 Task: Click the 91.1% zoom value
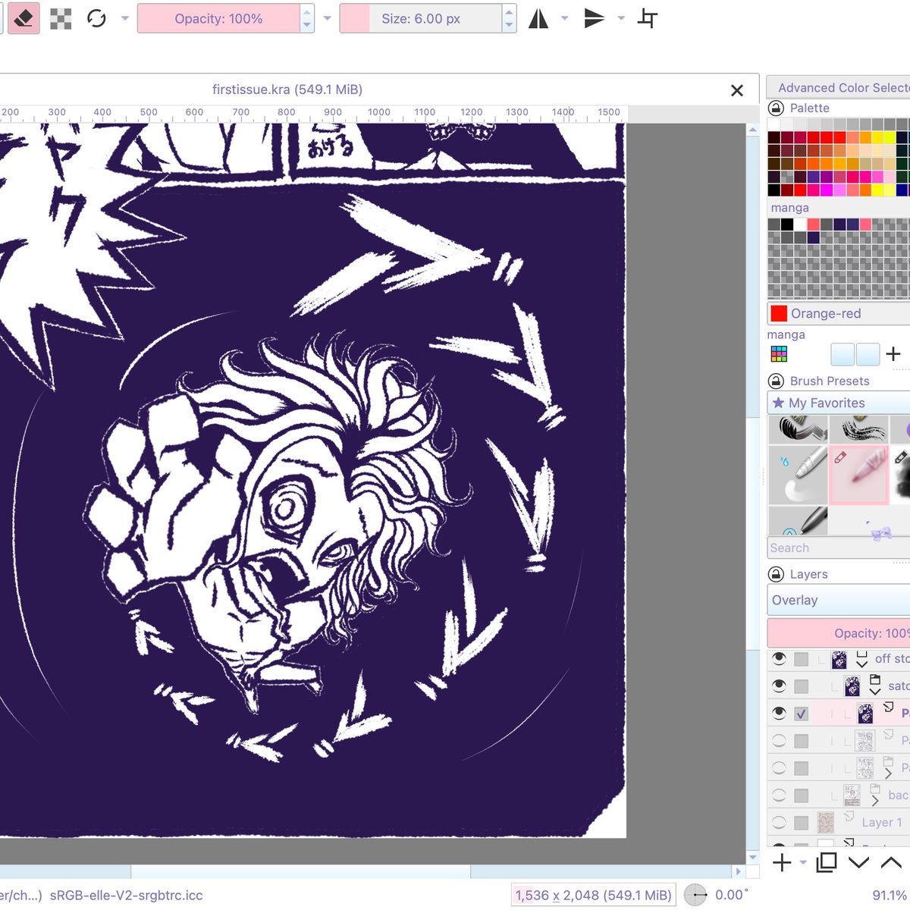click(890, 896)
